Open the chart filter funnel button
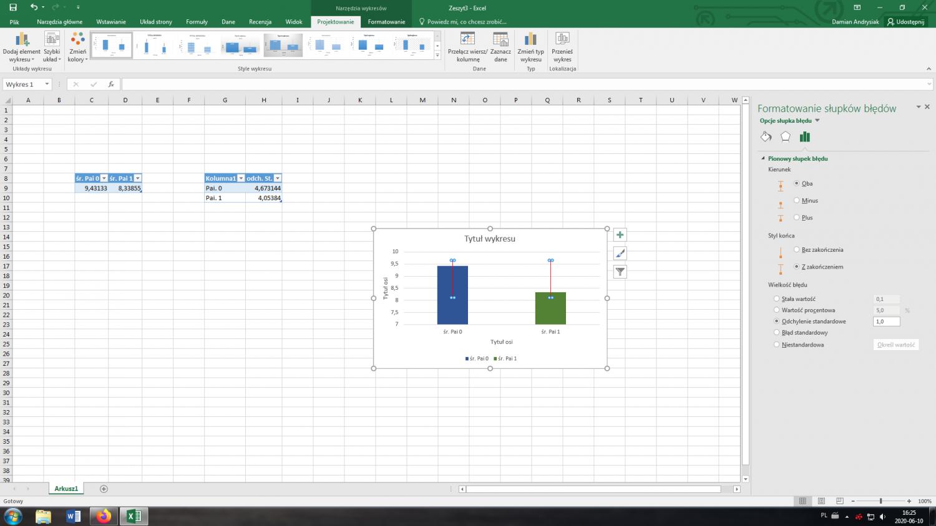The width and height of the screenshot is (936, 526). click(620, 272)
